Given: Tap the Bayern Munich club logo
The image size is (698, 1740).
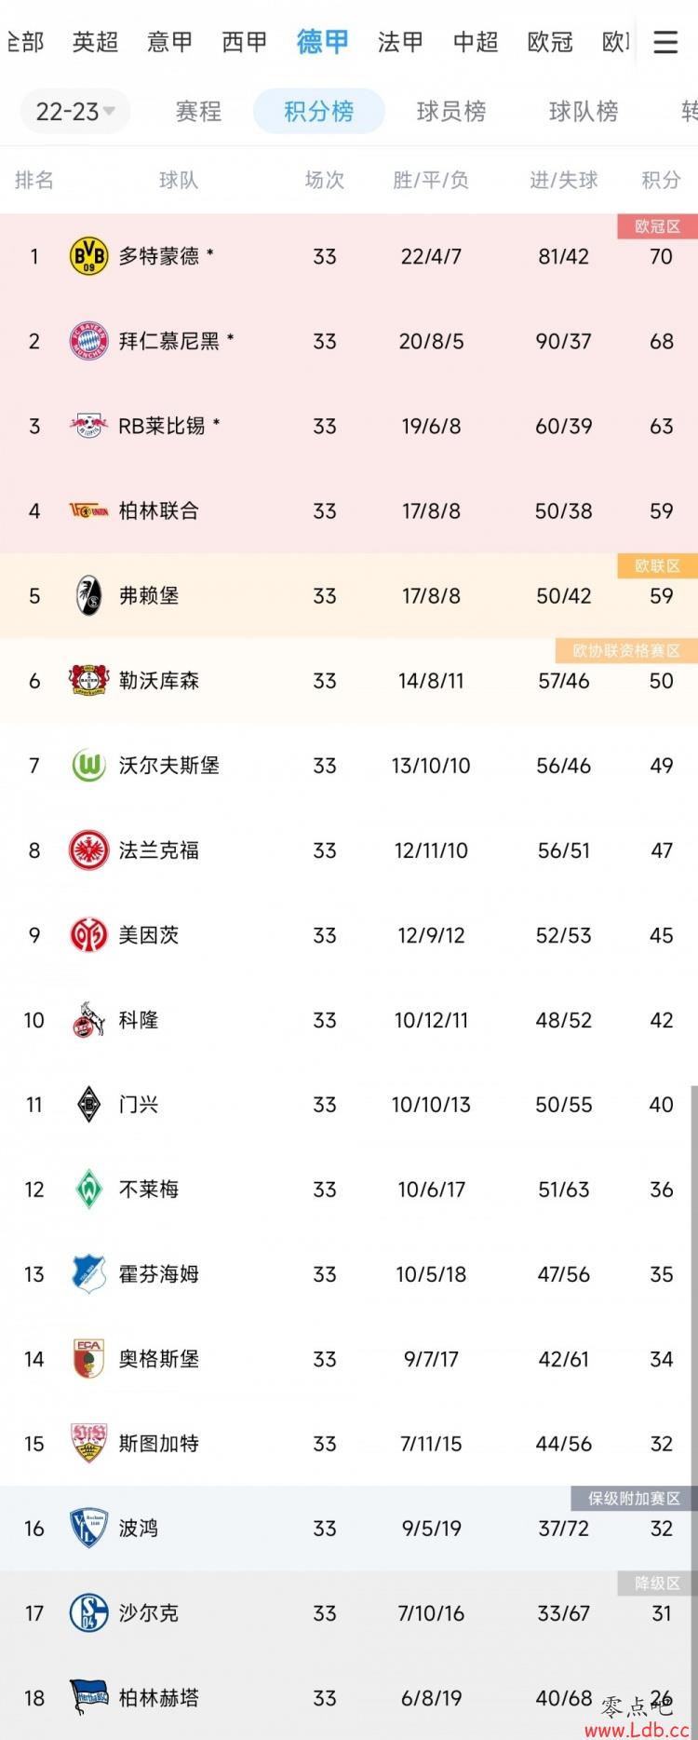Looking at the screenshot, I should point(89,341).
